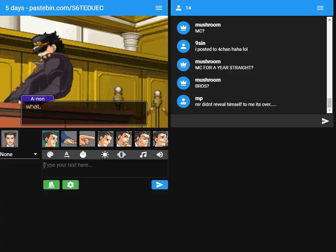
Task: Click mushroom's avatar beside 'MC FOR A YEAR STRAIGHT?'
Action: [183, 65]
